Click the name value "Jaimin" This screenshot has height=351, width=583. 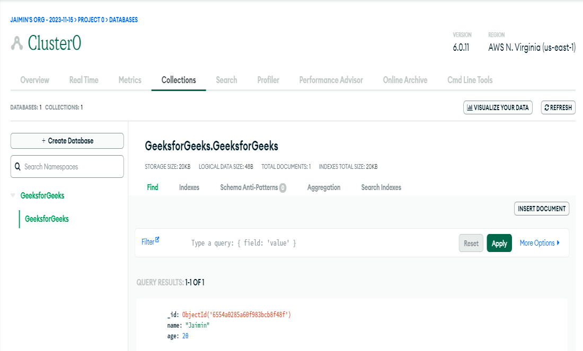click(197, 325)
